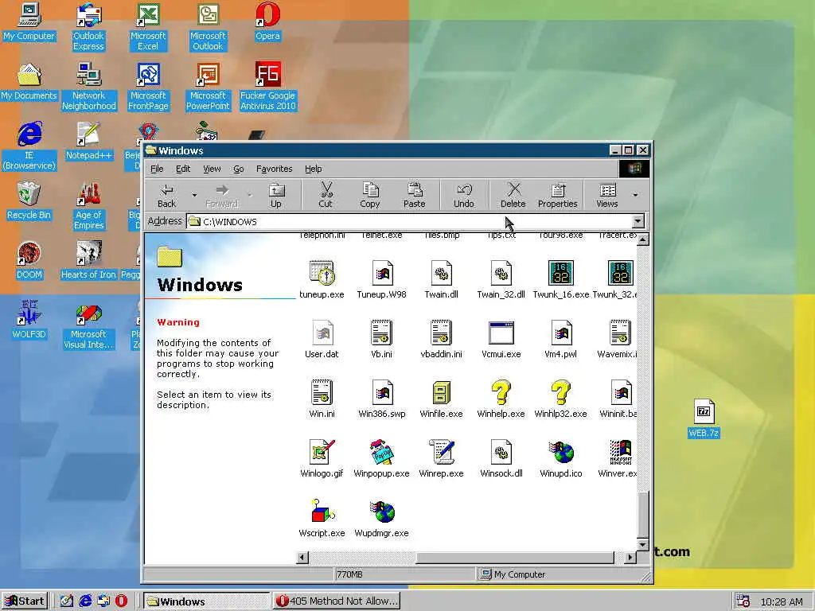Select the User.dat file

[322, 339]
